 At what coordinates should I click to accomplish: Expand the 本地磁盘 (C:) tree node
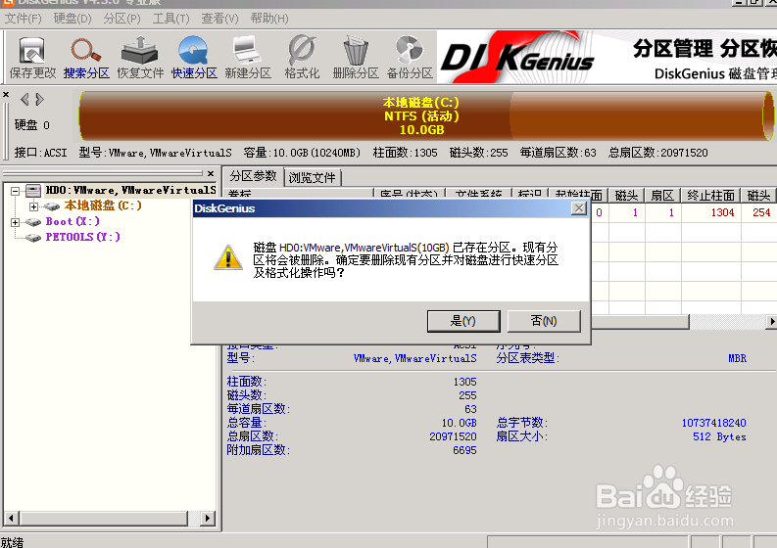point(33,206)
